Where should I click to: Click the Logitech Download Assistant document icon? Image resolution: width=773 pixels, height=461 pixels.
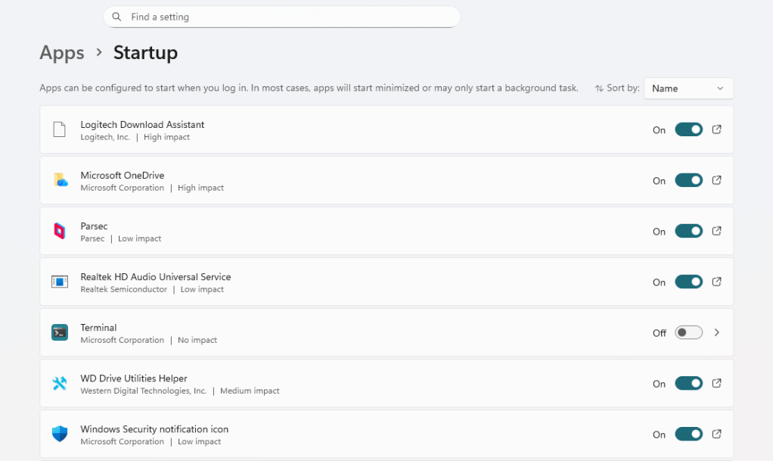[61, 129]
